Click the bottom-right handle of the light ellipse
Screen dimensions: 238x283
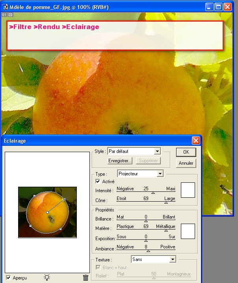[x=61, y=229]
